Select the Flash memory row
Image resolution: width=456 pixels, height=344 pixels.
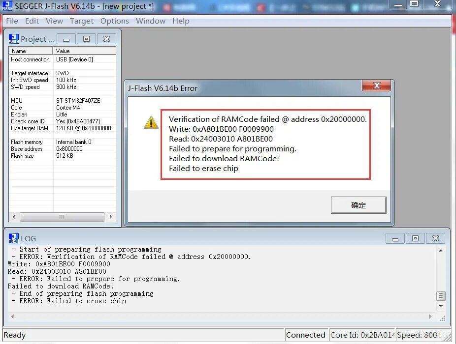[63, 142]
